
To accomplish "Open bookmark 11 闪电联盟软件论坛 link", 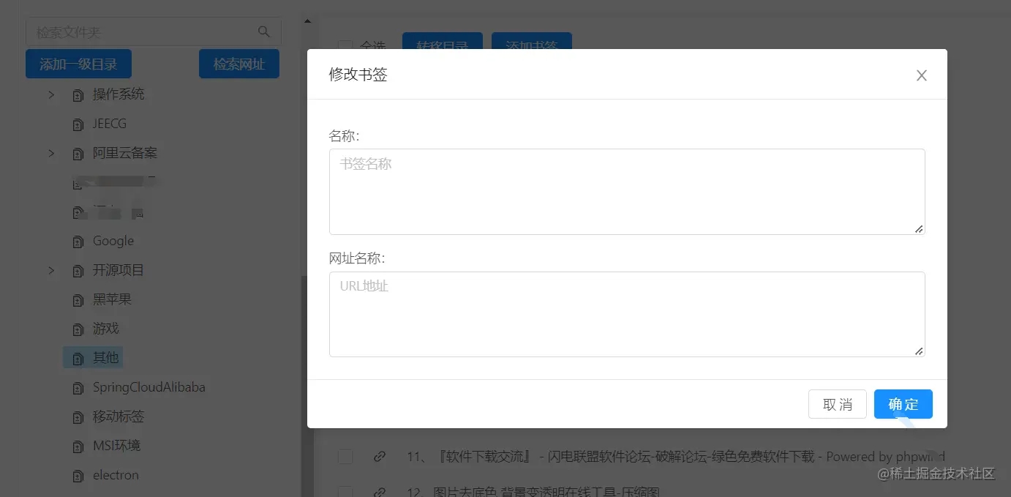I will click(x=676, y=457).
